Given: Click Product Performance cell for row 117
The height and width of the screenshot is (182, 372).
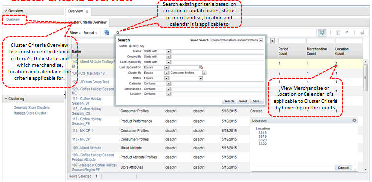Looking at the screenshot, I should (x=136, y=121).
